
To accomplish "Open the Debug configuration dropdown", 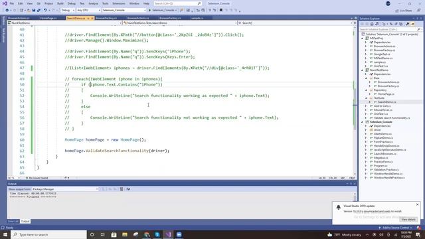I will coord(68,10).
